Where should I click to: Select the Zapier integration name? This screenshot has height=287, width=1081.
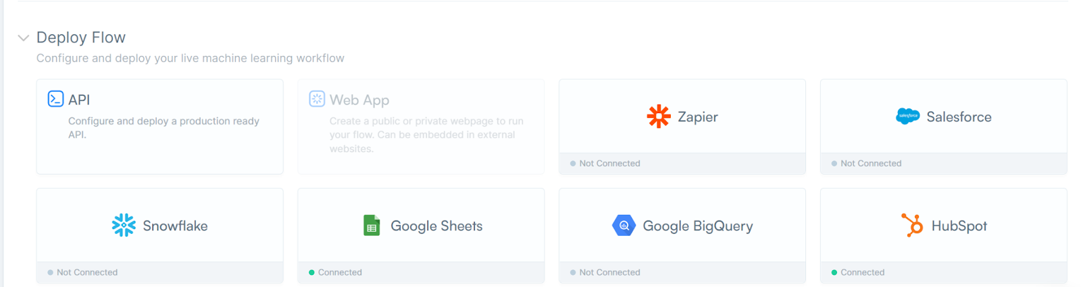pos(697,117)
